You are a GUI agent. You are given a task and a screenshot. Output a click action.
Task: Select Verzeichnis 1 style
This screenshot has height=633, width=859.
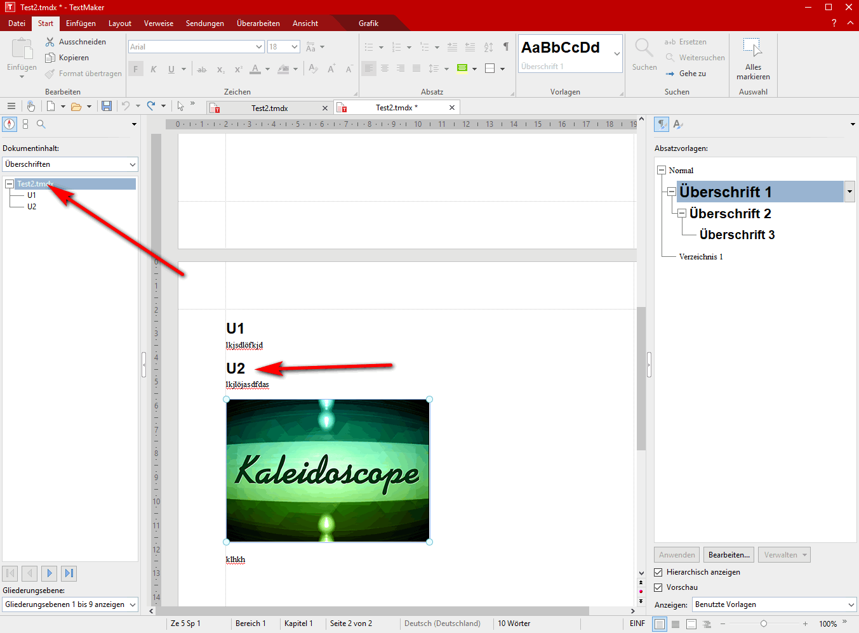701,257
